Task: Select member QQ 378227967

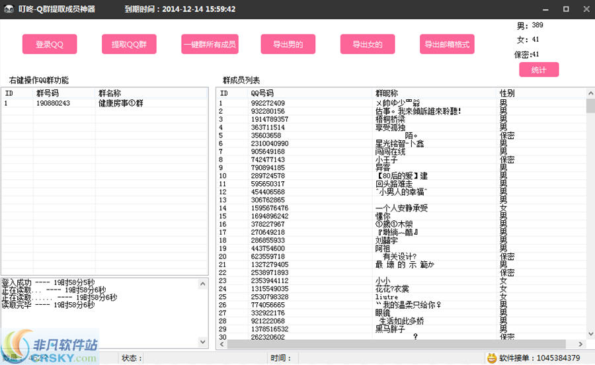Action: [268, 224]
